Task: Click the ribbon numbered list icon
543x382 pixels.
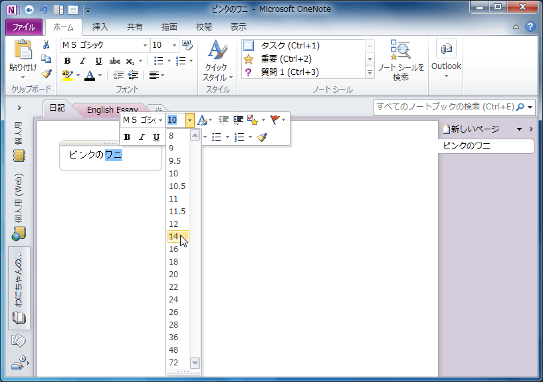Action: (x=181, y=61)
